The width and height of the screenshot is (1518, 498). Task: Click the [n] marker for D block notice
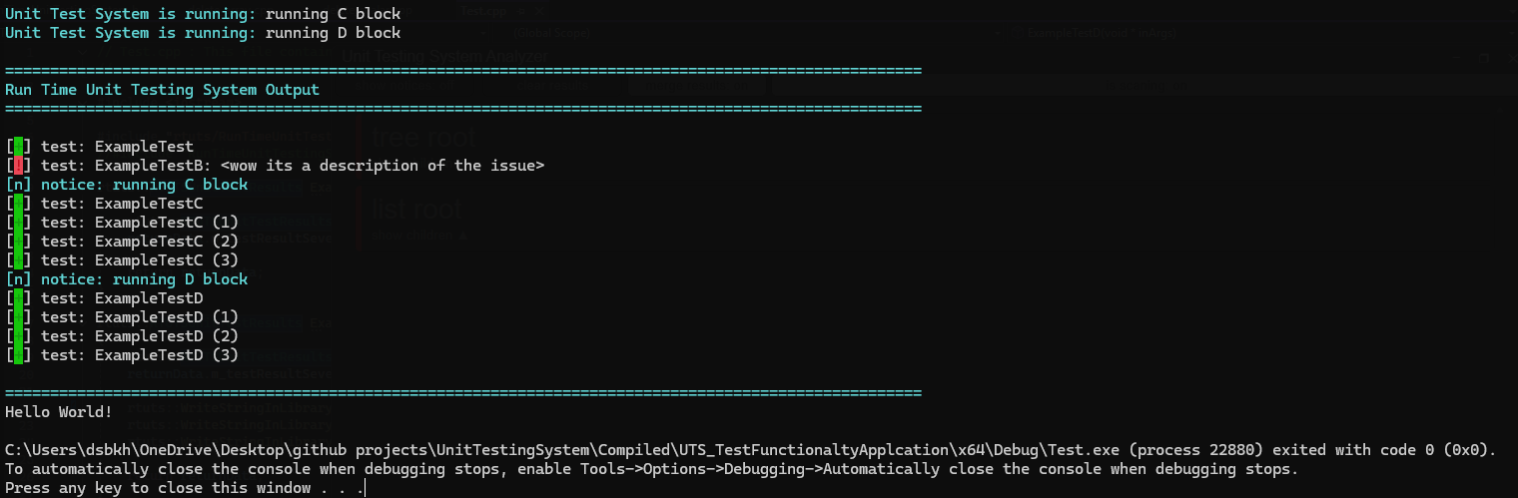click(x=18, y=279)
